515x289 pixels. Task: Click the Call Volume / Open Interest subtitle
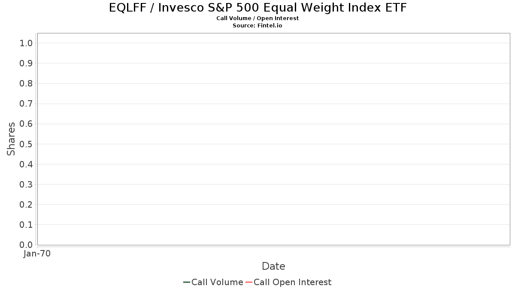coord(257,18)
